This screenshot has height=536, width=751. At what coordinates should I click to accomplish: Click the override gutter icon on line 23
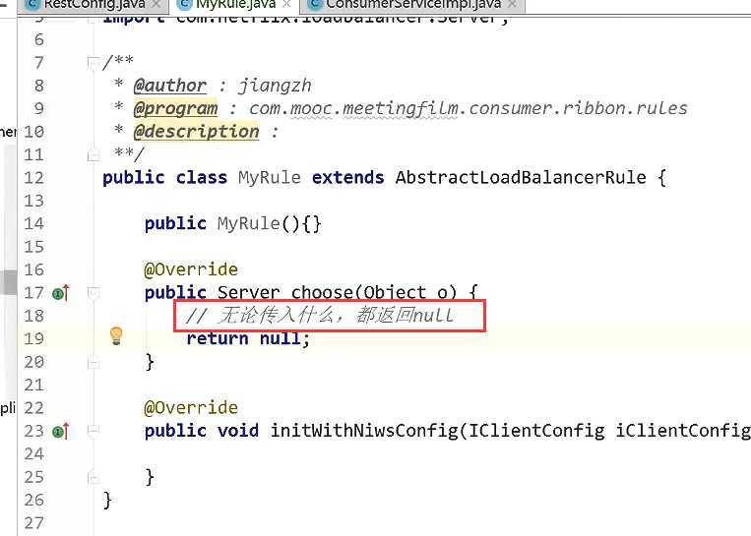pos(61,431)
